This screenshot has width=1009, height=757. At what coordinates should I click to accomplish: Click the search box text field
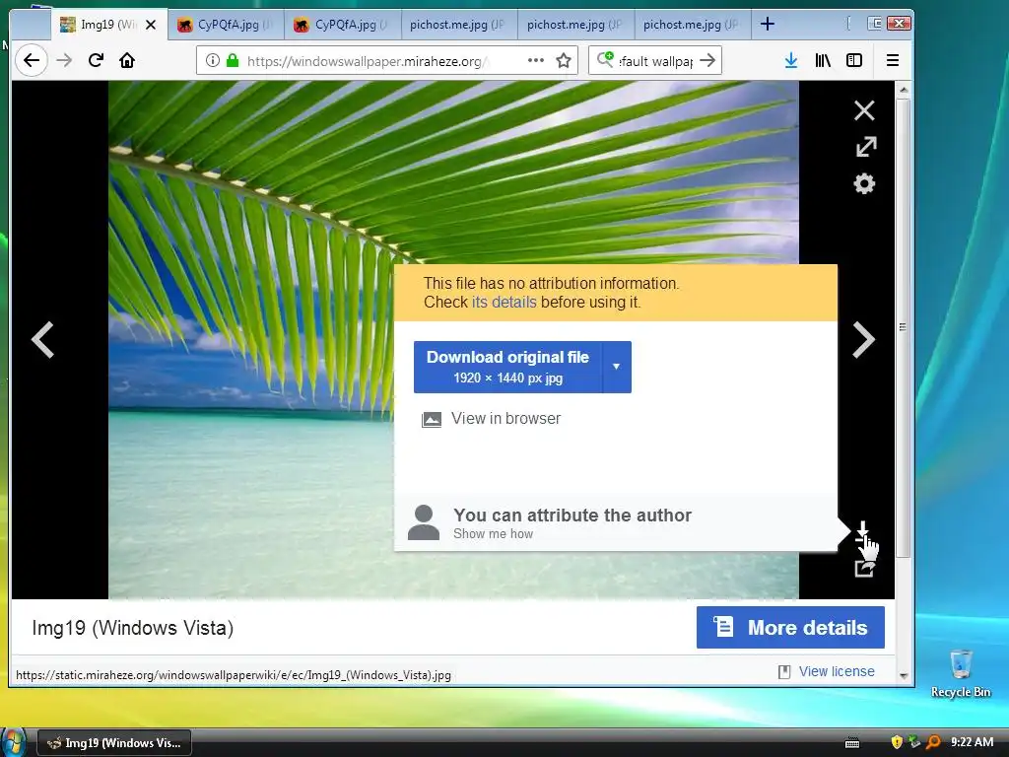pyautogui.click(x=655, y=60)
